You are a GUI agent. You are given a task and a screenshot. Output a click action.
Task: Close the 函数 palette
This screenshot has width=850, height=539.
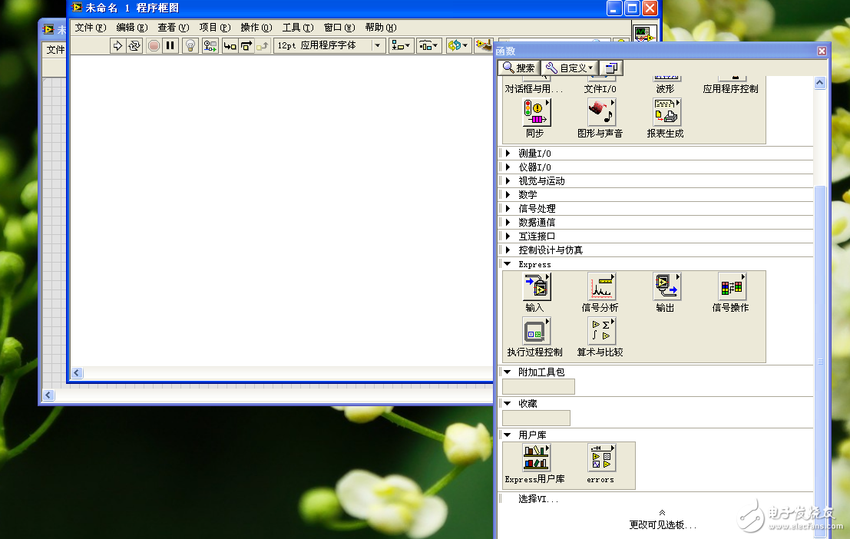[822, 51]
